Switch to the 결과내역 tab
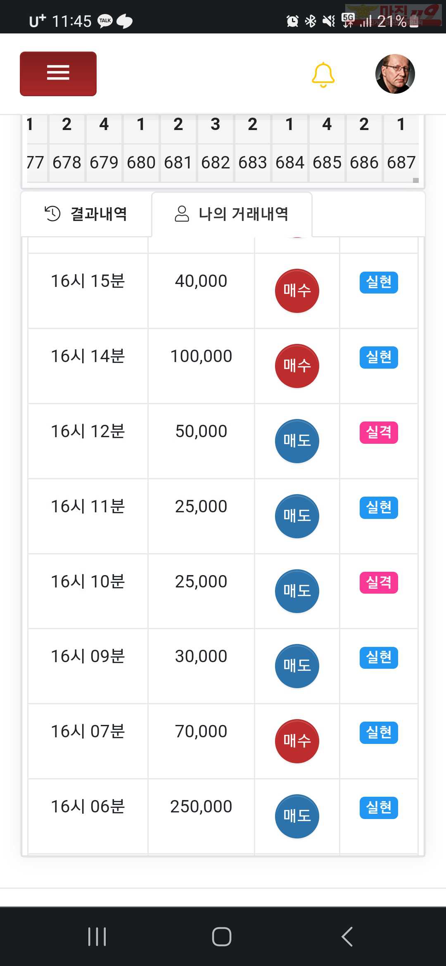Screen dimensions: 446x966 (86, 214)
